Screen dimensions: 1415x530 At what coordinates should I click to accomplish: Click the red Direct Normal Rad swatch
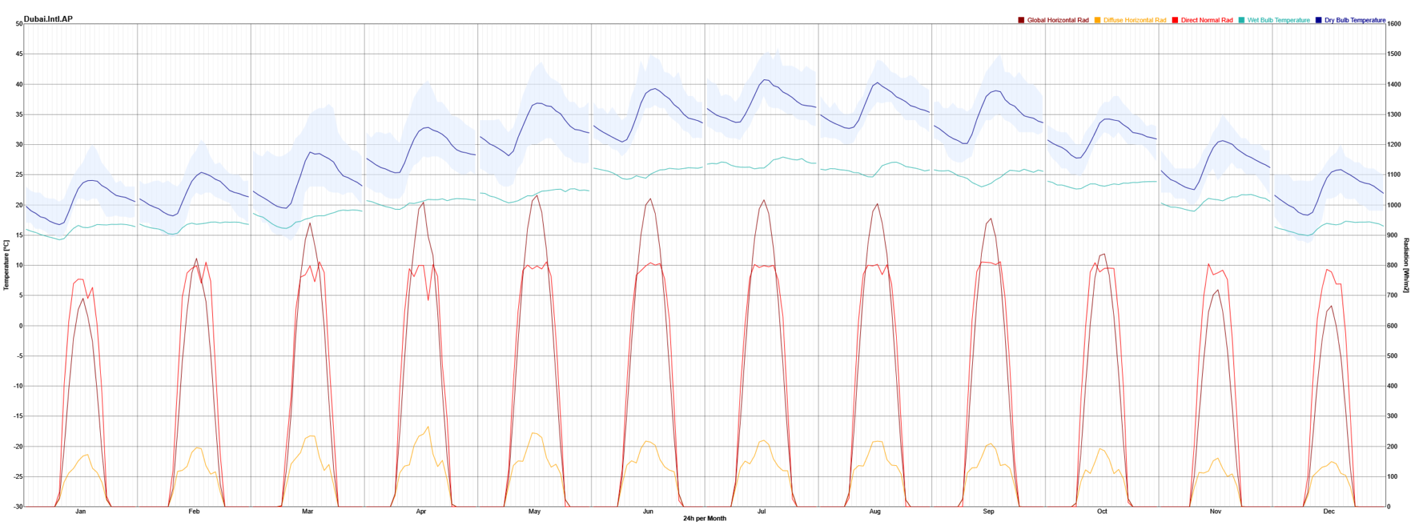tap(1175, 20)
